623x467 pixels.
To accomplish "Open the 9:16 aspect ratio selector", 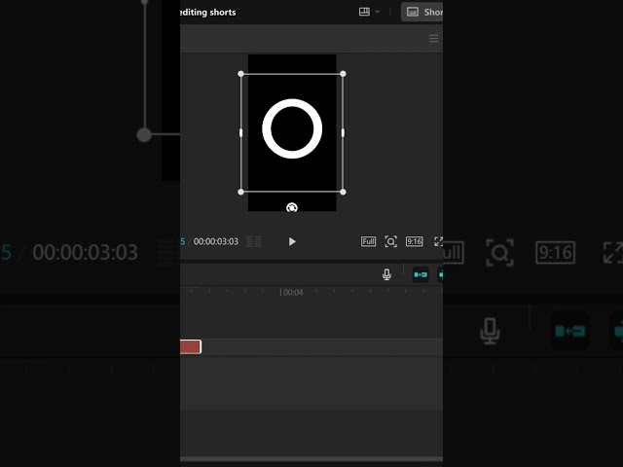I will [414, 241].
